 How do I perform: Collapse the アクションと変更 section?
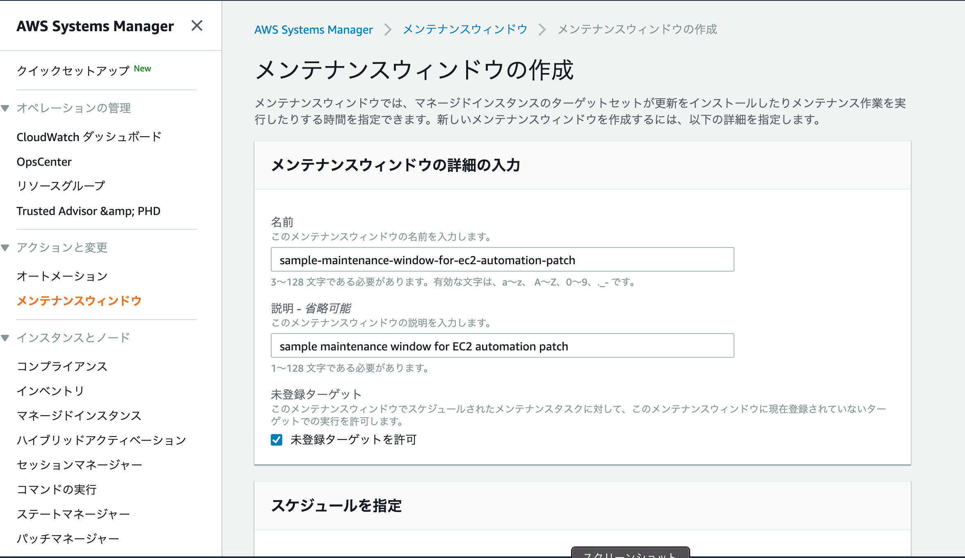[x=5, y=248]
